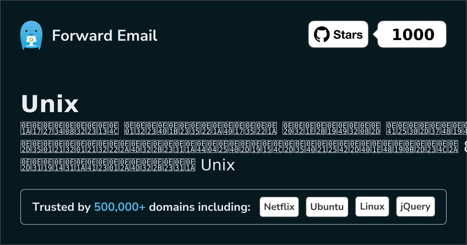
Task: Click the trusted domains banner box
Action: tap(233, 206)
